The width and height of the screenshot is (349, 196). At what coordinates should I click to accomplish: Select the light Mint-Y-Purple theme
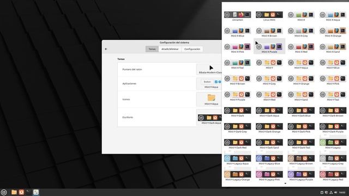(238, 96)
